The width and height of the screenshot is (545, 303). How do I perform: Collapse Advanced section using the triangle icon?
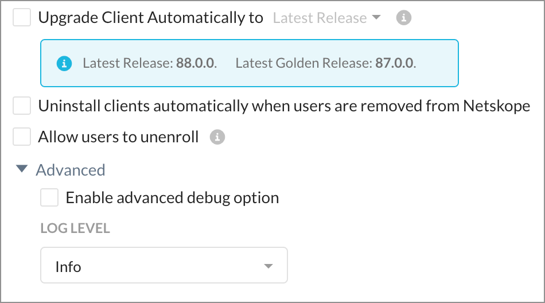point(22,169)
